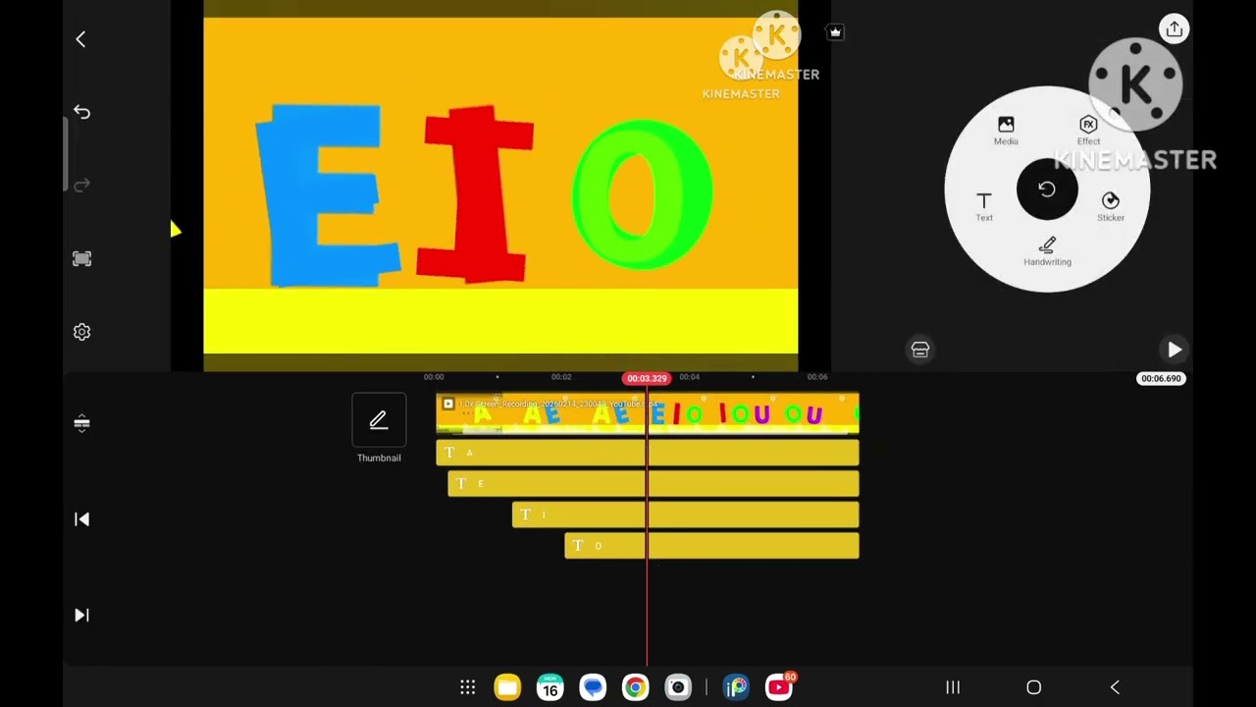Undo the last edit
This screenshot has width=1256, height=707.
point(81,113)
